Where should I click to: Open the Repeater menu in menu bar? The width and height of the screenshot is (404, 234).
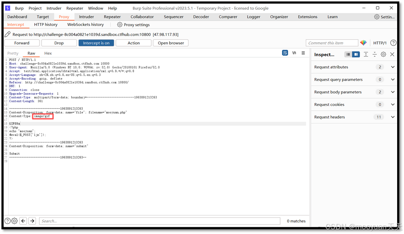(75, 8)
